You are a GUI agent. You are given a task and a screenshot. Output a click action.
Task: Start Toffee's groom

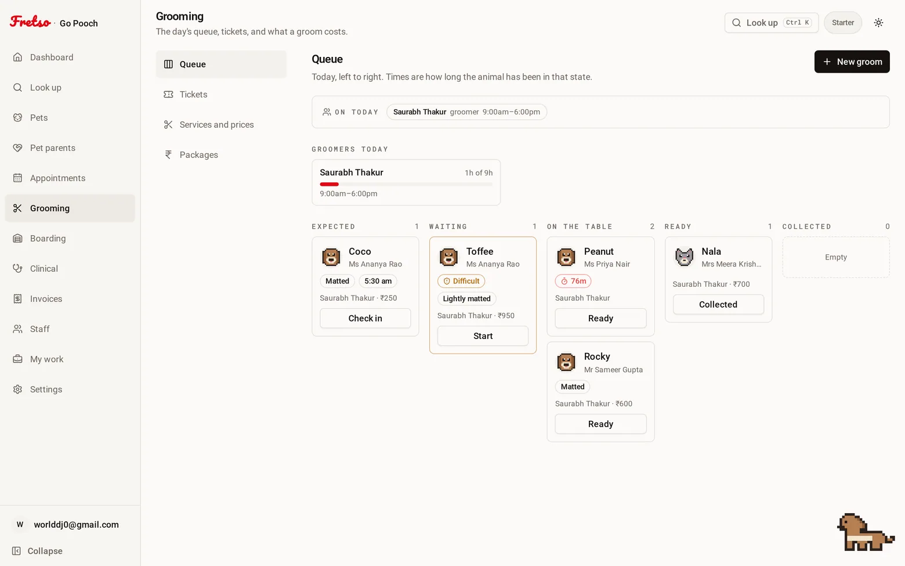pos(483,336)
